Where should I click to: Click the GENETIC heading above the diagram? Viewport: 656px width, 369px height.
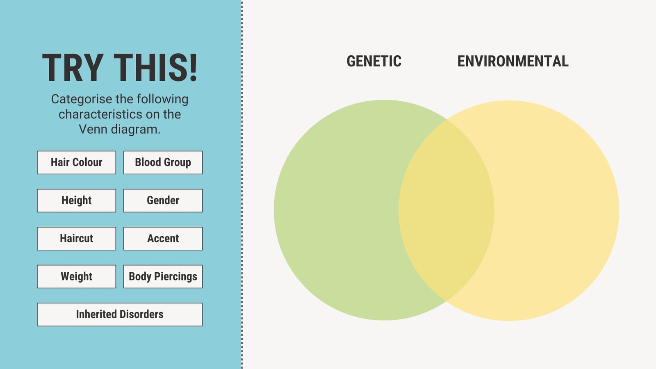coord(374,61)
